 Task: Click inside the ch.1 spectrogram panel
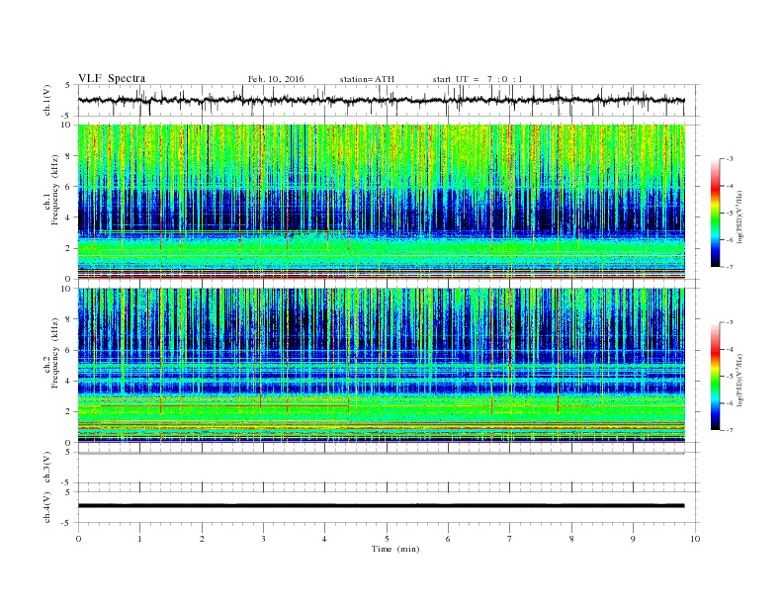point(382,202)
